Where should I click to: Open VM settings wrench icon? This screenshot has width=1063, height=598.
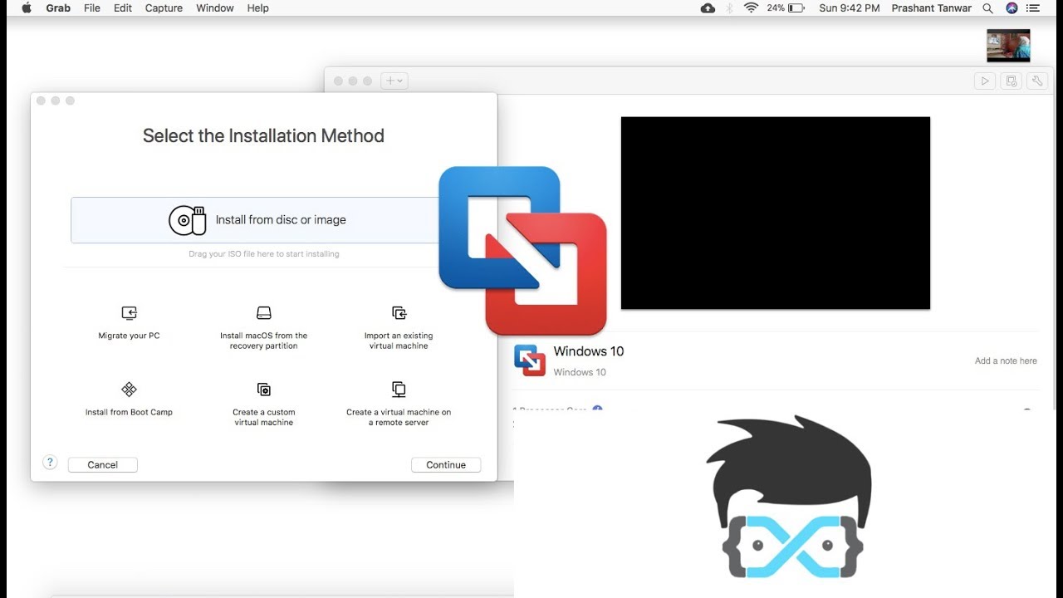pyautogui.click(x=1036, y=81)
